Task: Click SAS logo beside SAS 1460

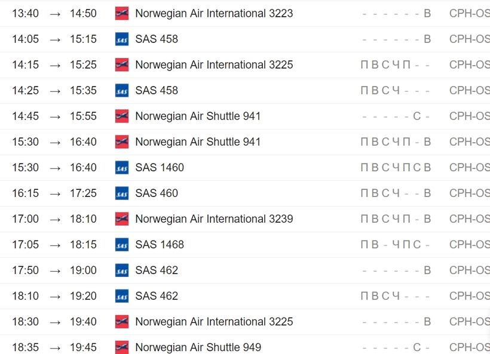Action: coord(122,168)
